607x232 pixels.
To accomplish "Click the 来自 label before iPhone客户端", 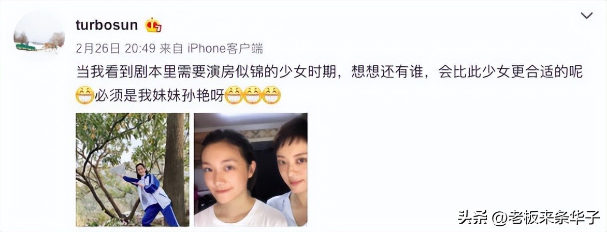I will 171,48.
